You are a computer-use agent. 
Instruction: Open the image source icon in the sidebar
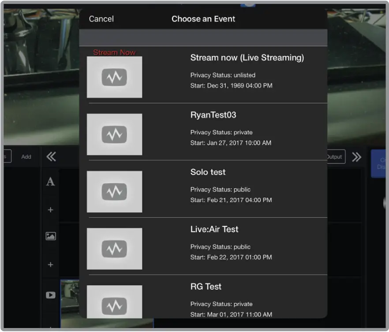click(50, 236)
